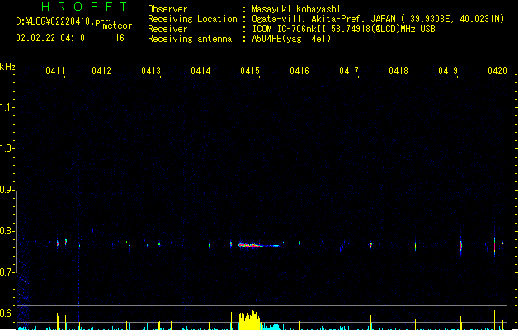Click the 0420 time marker

tap(498, 71)
